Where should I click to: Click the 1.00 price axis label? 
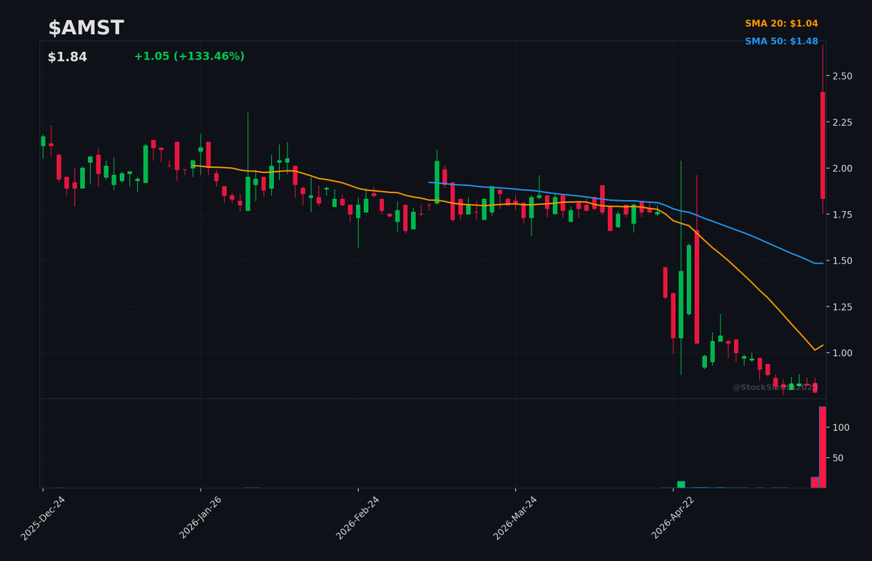click(x=842, y=353)
